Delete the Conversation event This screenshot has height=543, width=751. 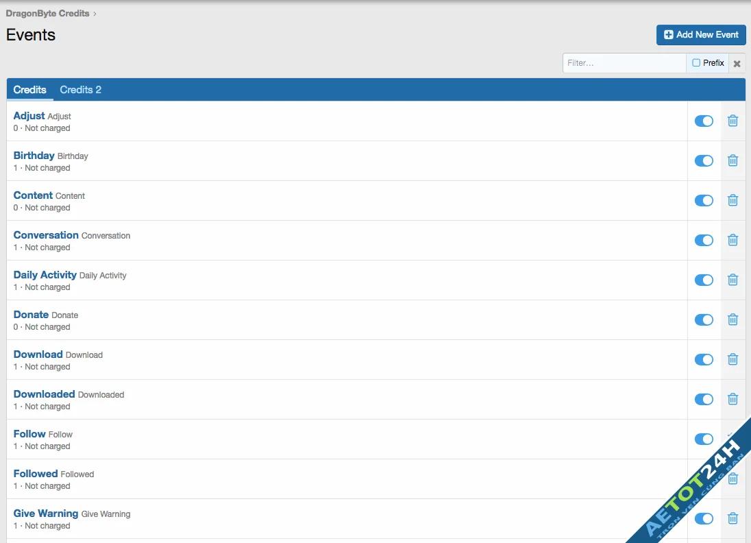[x=732, y=240]
